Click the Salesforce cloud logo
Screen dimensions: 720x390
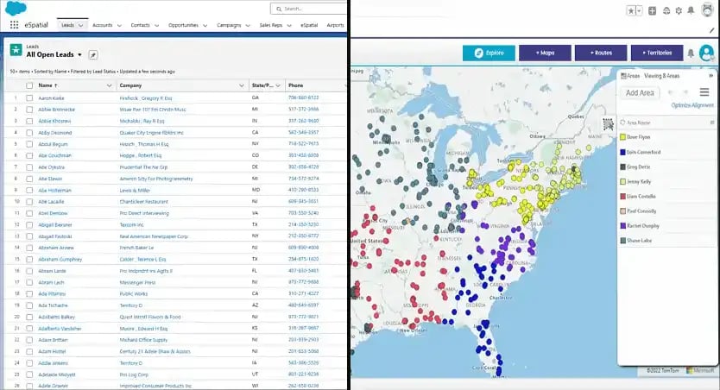[x=16, y=8]
